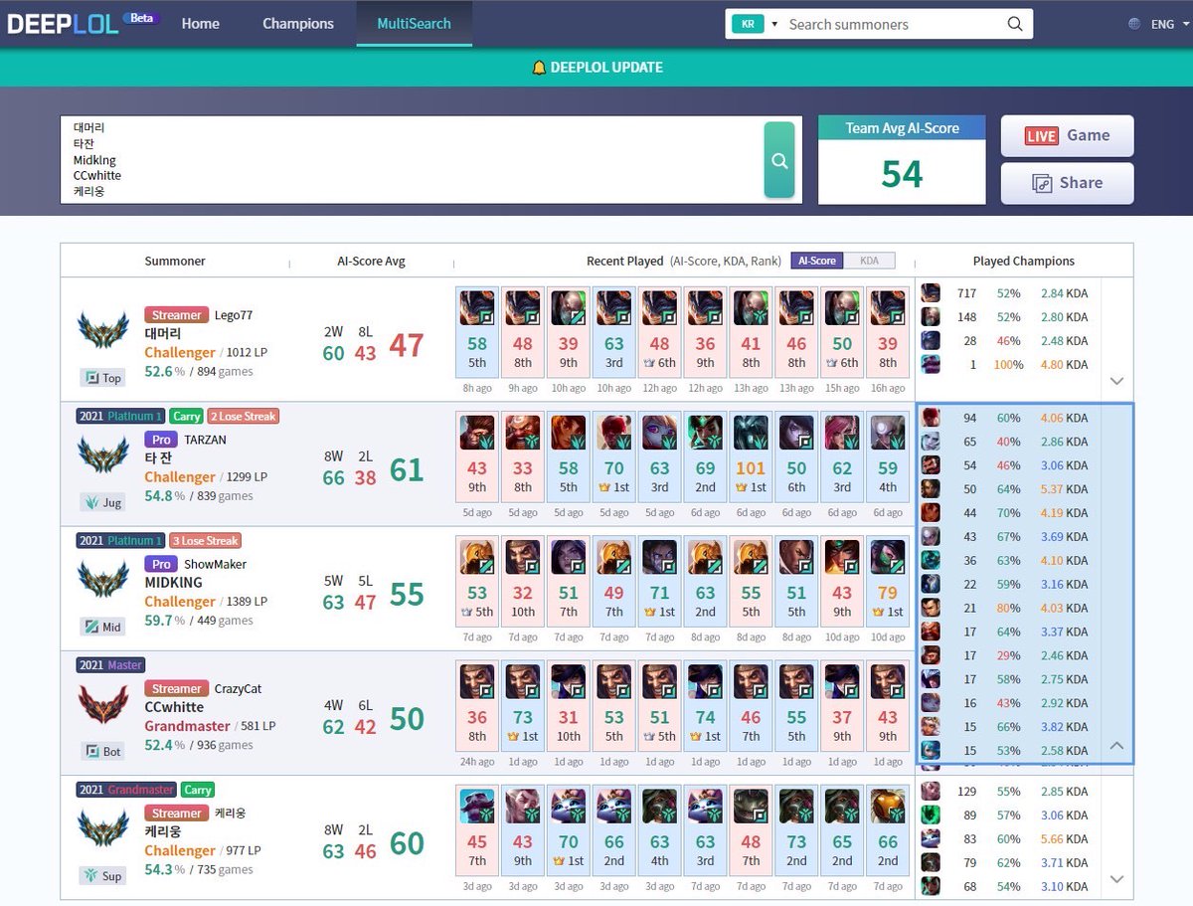Click the Streamer tag next to CrazyCat

(x=176, y=688)
